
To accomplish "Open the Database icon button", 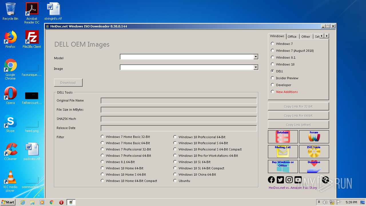I will (283, 137).
